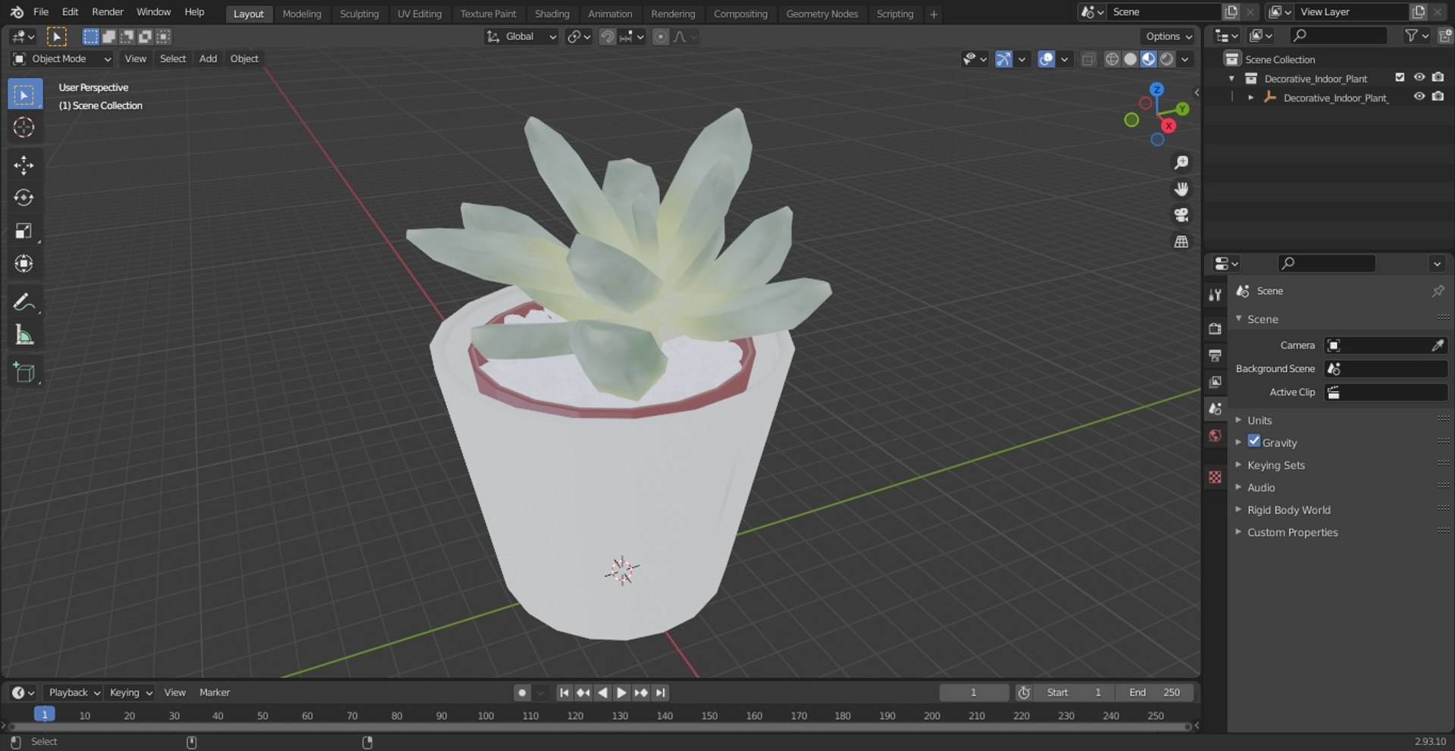Viewport: 1455px width, 751px height.
Task: Open the Render properties tab
Action: coord(1216,329)
